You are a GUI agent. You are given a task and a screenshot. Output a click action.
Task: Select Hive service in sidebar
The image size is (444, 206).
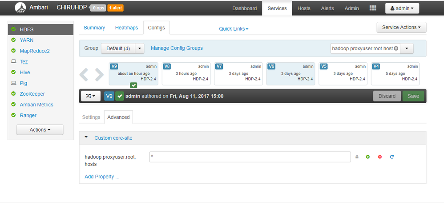pos(25,72)
